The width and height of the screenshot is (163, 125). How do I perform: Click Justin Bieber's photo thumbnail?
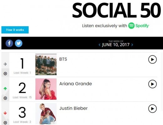(x=46, y=114)
